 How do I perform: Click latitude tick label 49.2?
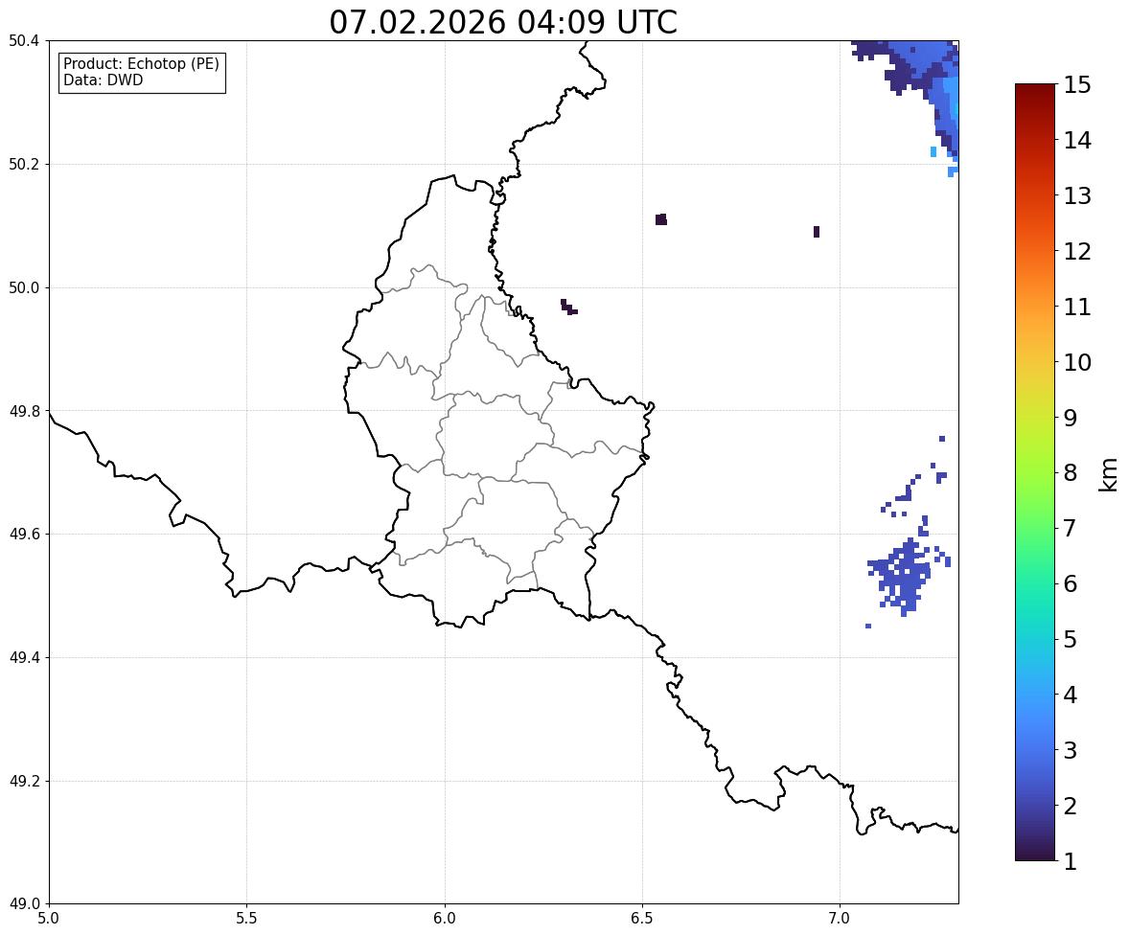click(x=24, y=781)
